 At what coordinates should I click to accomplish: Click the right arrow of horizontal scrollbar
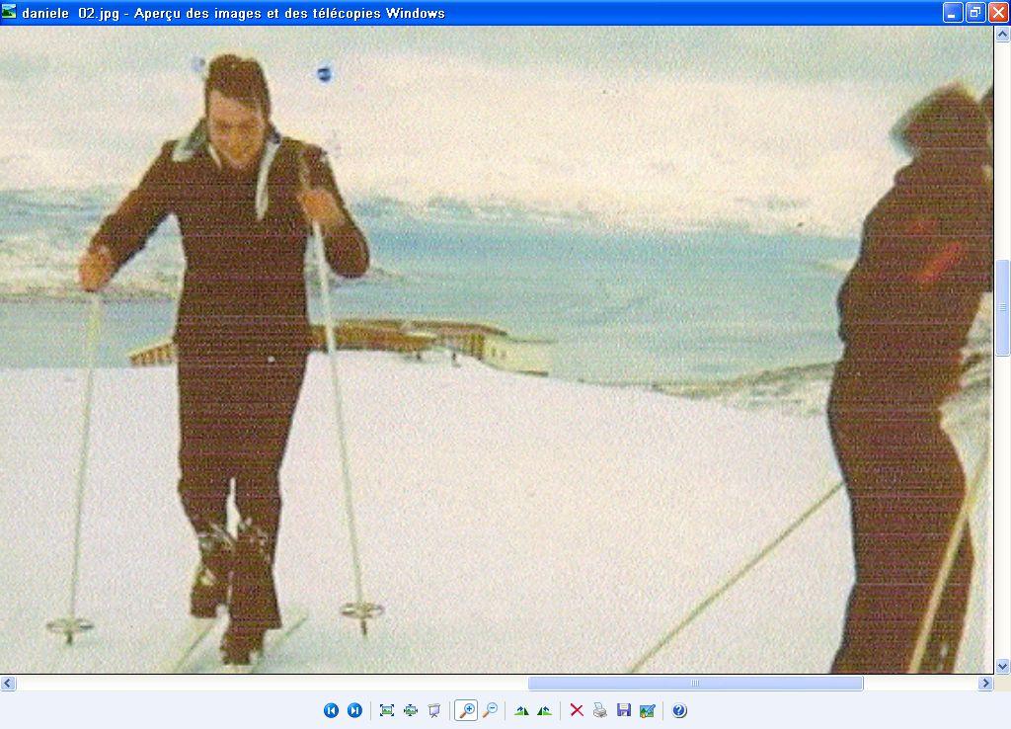(x=984, y=683)
